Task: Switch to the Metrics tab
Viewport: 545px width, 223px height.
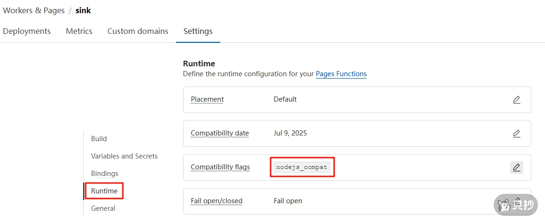Action: (x=79, y=31)
